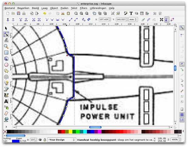
Task: Open the Laag menu
Action: 44,8
